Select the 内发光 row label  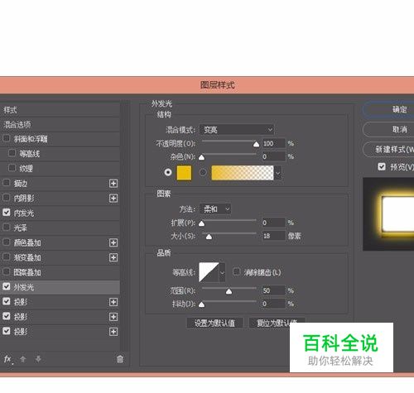(x=24, y=213)
